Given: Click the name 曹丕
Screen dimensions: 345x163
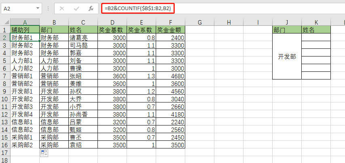Looking at the screenshot, I should [76, 137].
